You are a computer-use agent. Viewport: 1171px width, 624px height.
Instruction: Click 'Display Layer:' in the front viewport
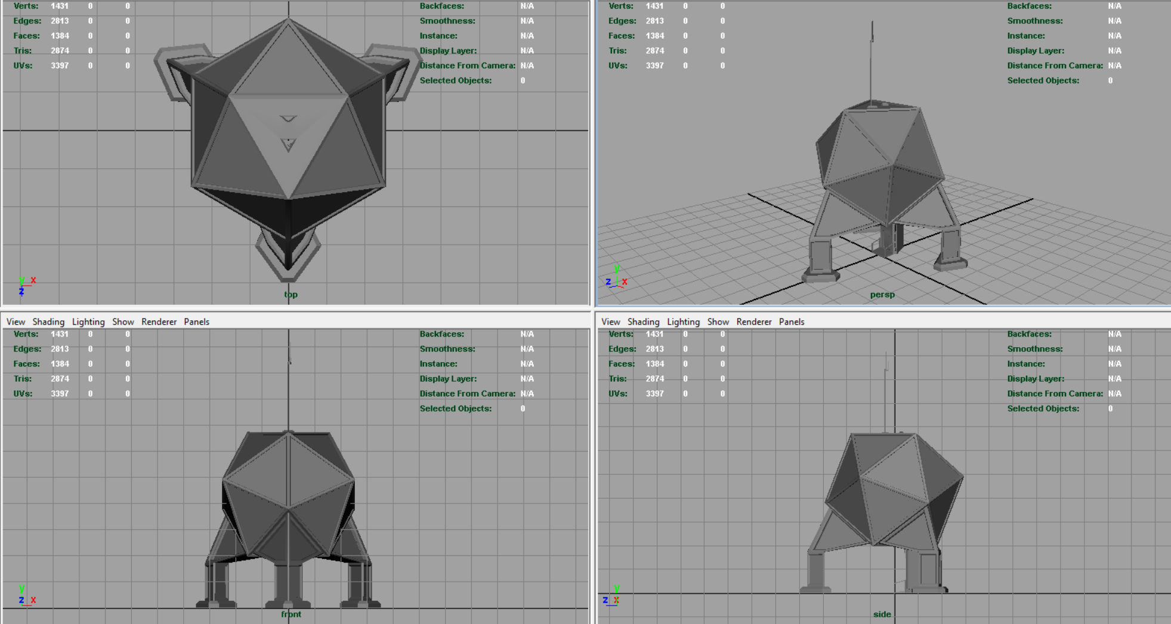point(448,379)
